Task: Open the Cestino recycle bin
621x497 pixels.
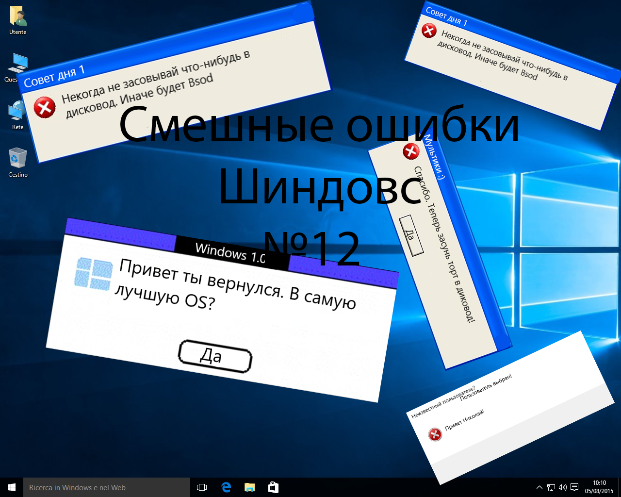Action: click(x=18, y=163)
